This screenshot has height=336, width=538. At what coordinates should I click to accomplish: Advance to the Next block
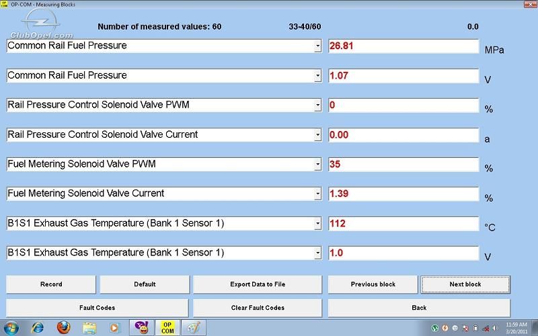(465, 284)
